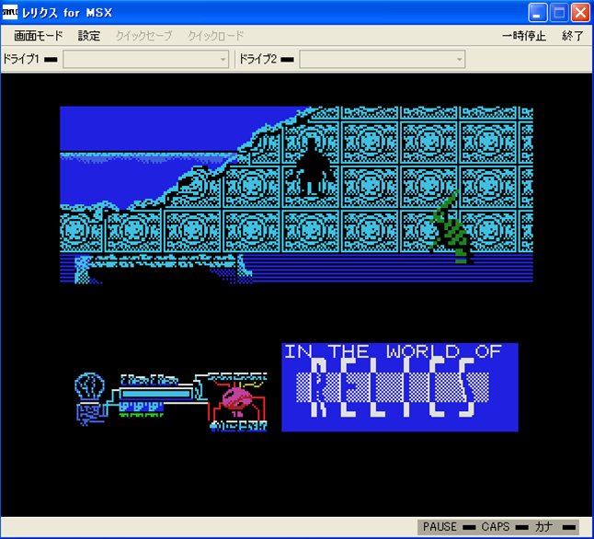Click the IN THE WORLD OF text
Screen dimensions: 594x539
pos(393,351)
